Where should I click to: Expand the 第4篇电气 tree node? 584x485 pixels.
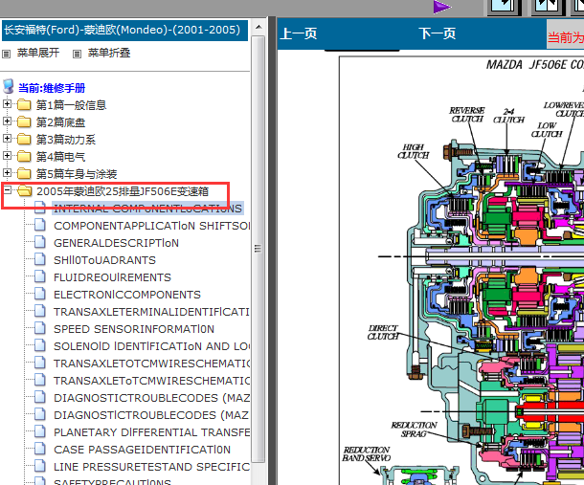[7, 155]
